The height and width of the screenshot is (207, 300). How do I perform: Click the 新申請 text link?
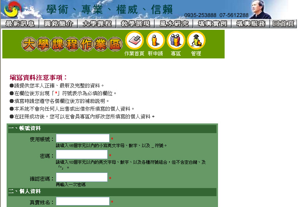155,53
